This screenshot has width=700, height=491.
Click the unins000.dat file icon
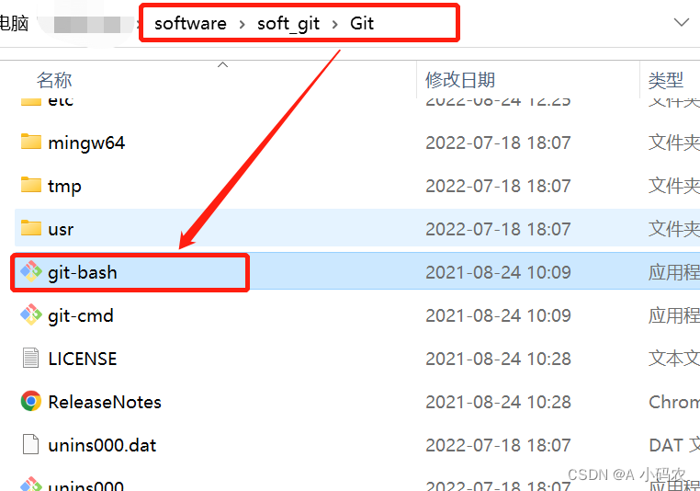tap(31, 444)
